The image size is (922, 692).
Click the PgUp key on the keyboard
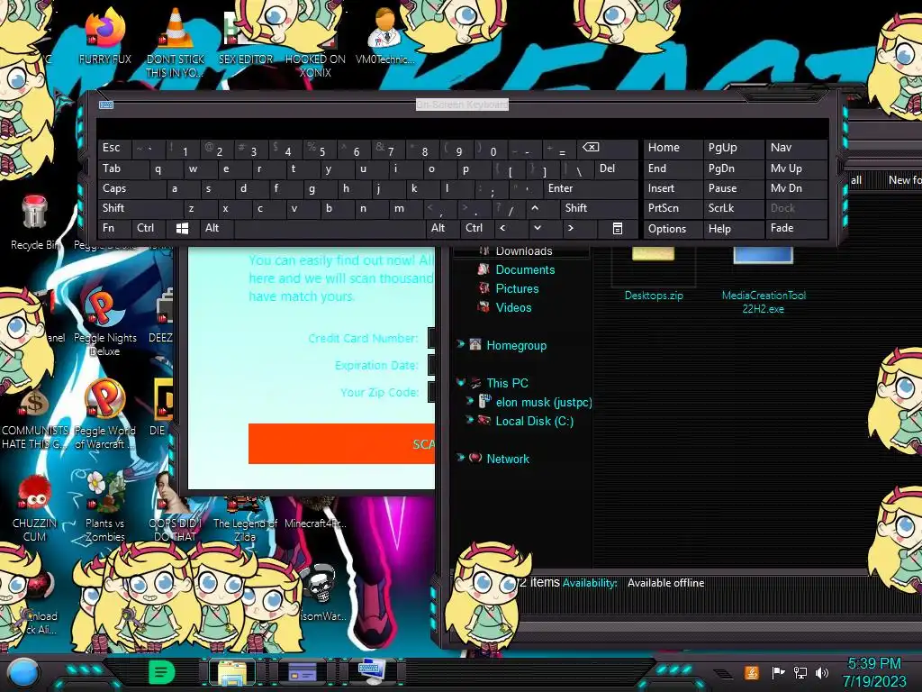733,148
